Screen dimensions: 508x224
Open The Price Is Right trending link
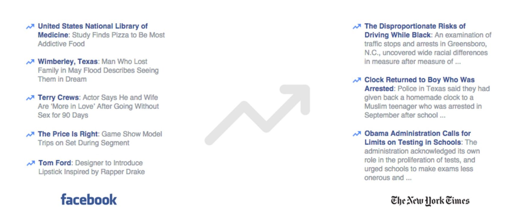[x=68, y=134]
